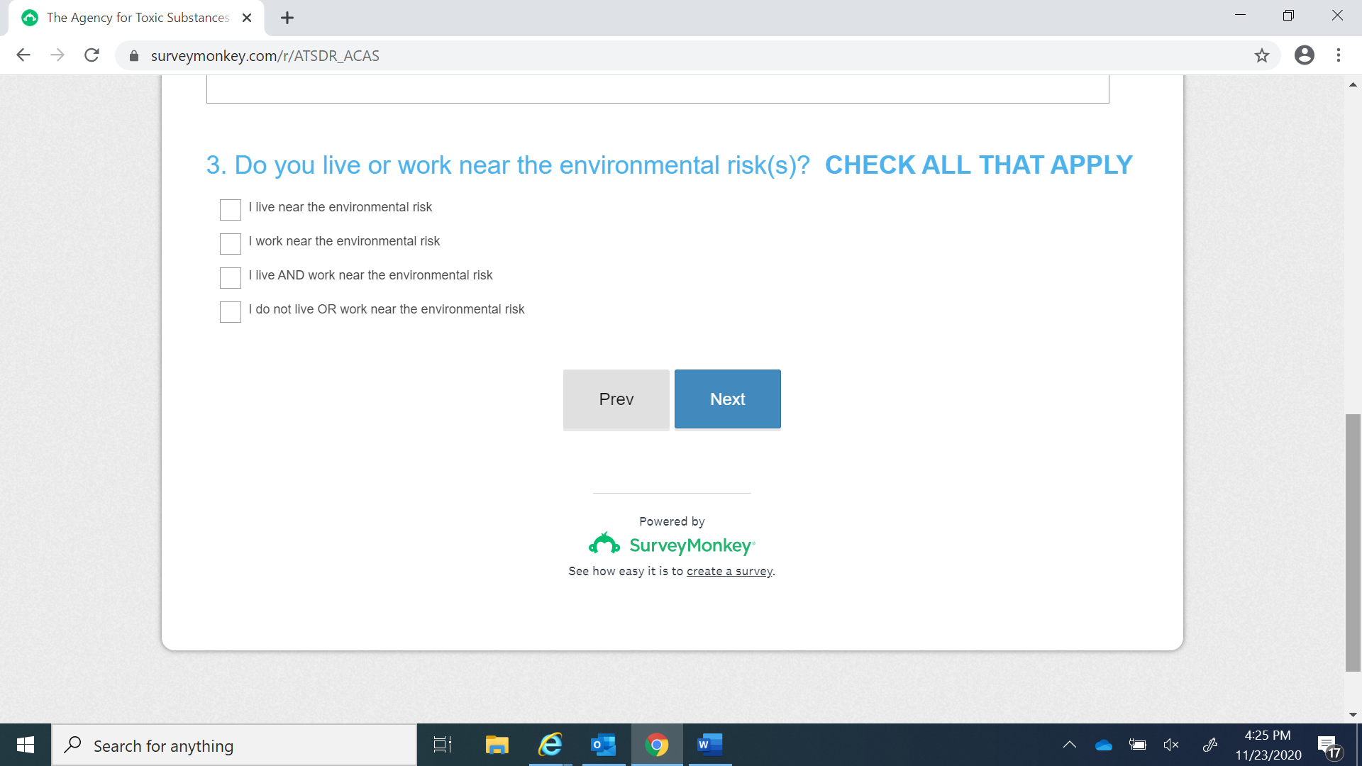Check 'I work near the environmental risk'
1362x766 pixels.
tap(231, 243)
